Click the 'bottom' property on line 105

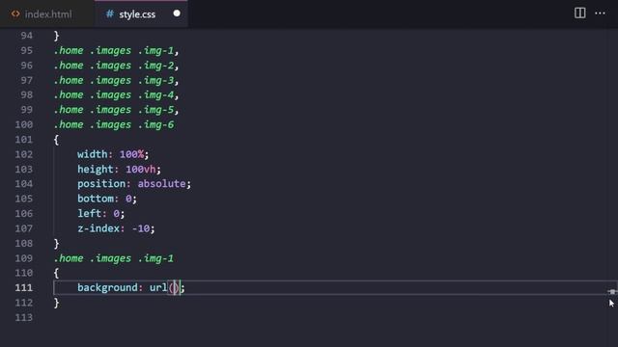[x=96, y=199]
